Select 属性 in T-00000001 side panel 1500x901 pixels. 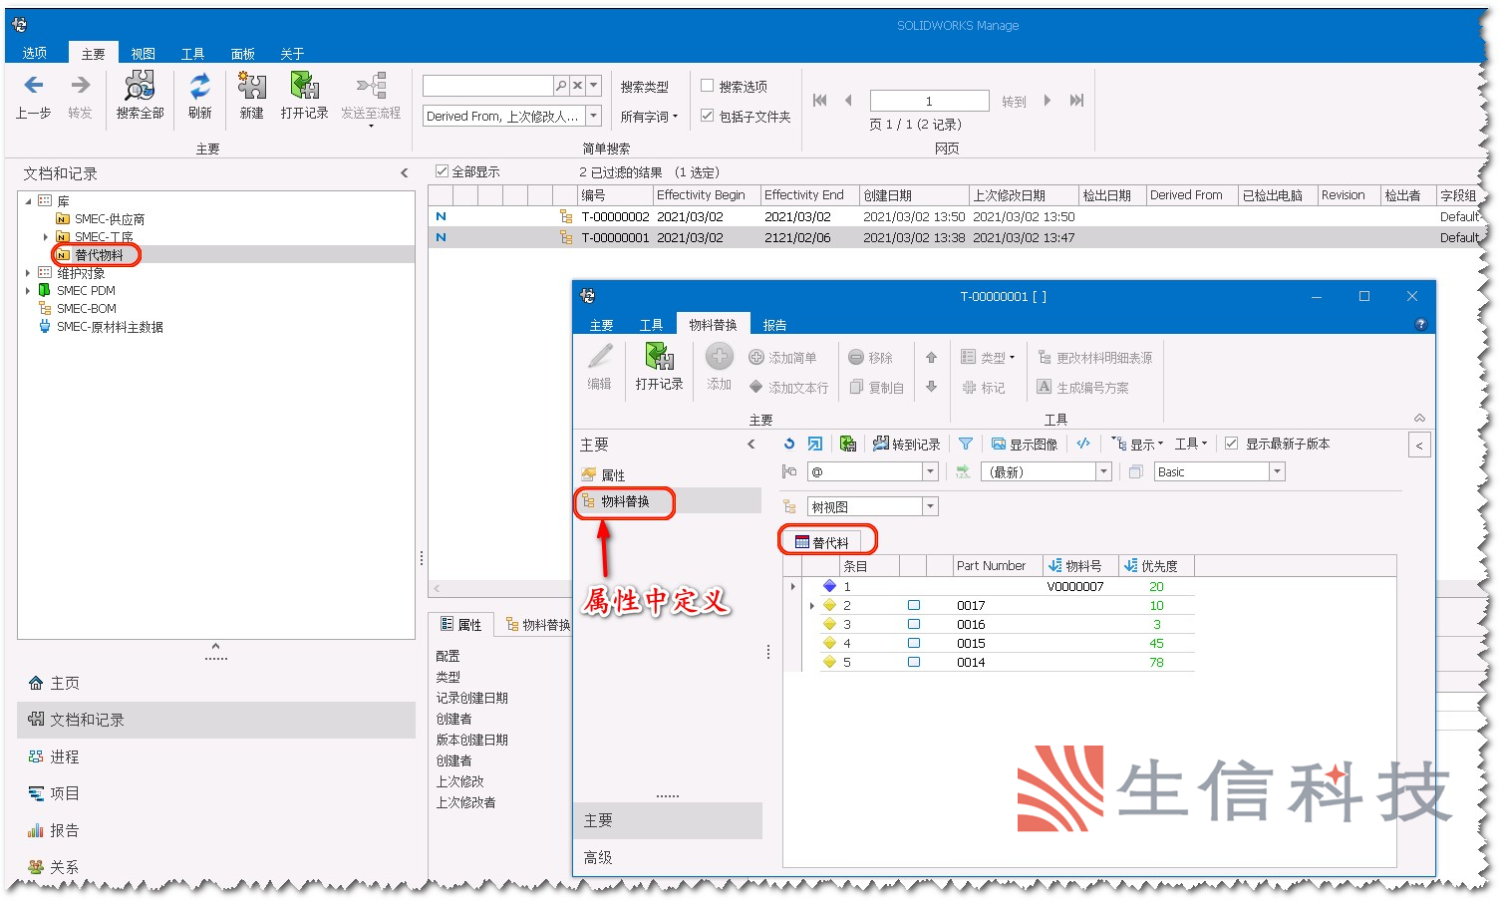click(x=613, y=475)
